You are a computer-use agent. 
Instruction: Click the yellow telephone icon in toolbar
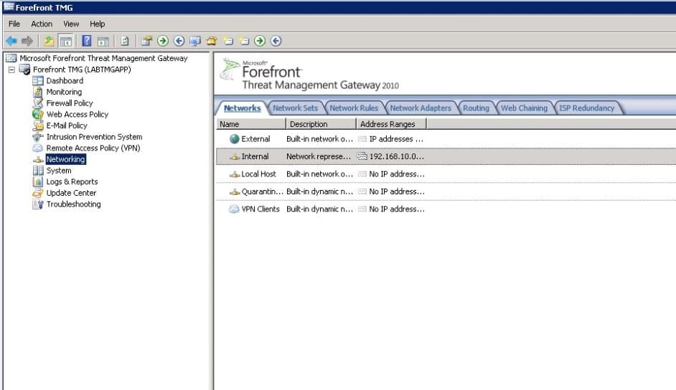(x=212, y=41)
